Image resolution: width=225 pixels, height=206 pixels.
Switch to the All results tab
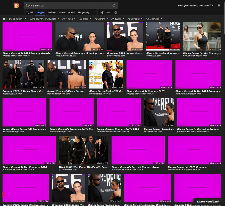[29, 13]
